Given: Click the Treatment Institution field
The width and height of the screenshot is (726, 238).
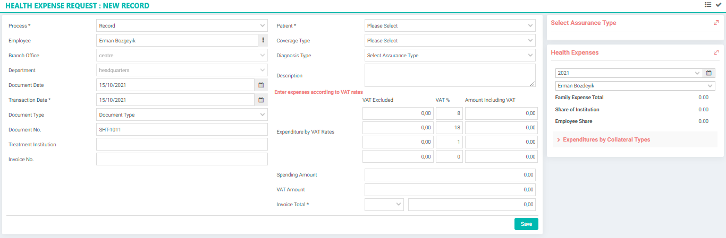Looking at the screenshot, I should pyautogui.click(x=182, y=144).
